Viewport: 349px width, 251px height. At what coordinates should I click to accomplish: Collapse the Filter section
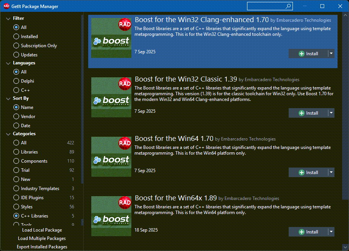click(x=8, y=18)
